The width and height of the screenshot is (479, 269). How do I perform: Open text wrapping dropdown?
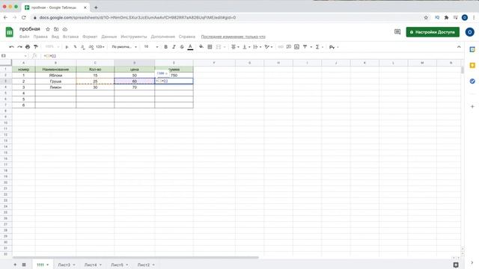[257, 47]
